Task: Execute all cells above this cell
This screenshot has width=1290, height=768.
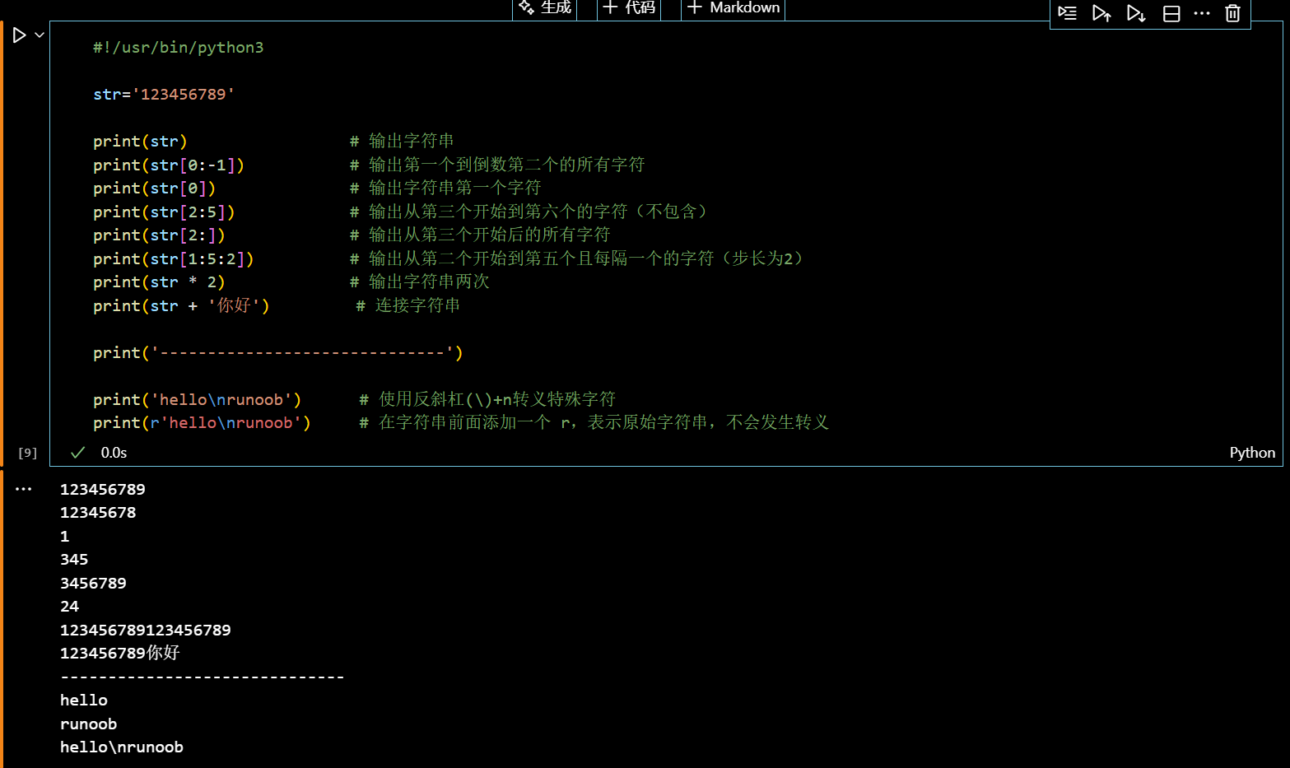Action: [1101, 13]
